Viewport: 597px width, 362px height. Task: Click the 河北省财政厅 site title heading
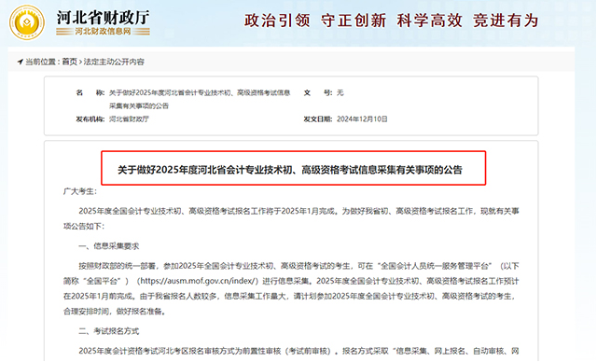pyautogui.click(x=103, y=18)
